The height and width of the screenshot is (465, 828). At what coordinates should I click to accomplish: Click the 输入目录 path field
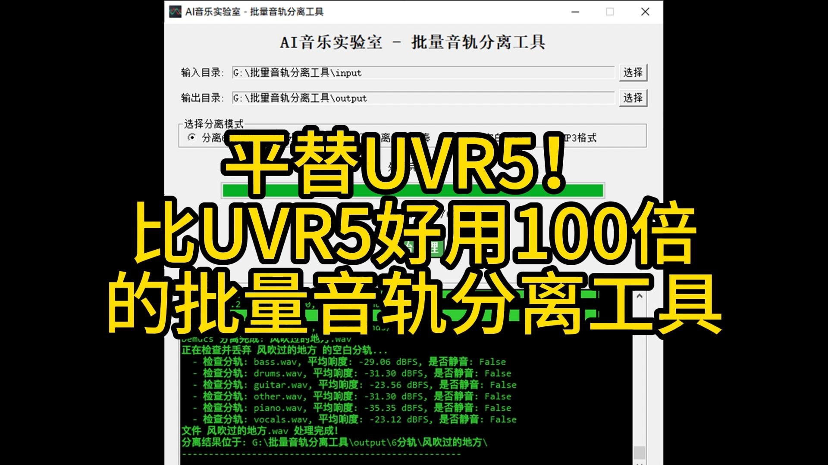[423, 72]
